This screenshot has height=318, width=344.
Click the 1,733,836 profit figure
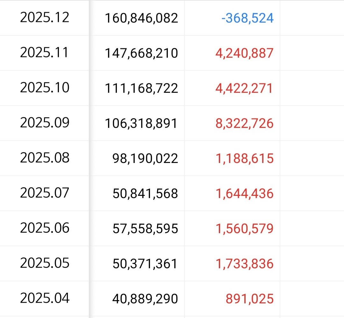coord(244,264)
